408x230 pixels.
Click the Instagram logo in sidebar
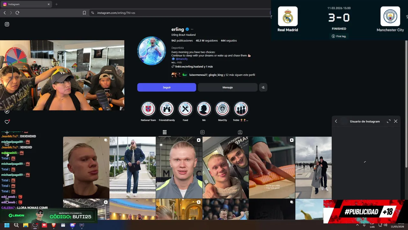(7, 24)
